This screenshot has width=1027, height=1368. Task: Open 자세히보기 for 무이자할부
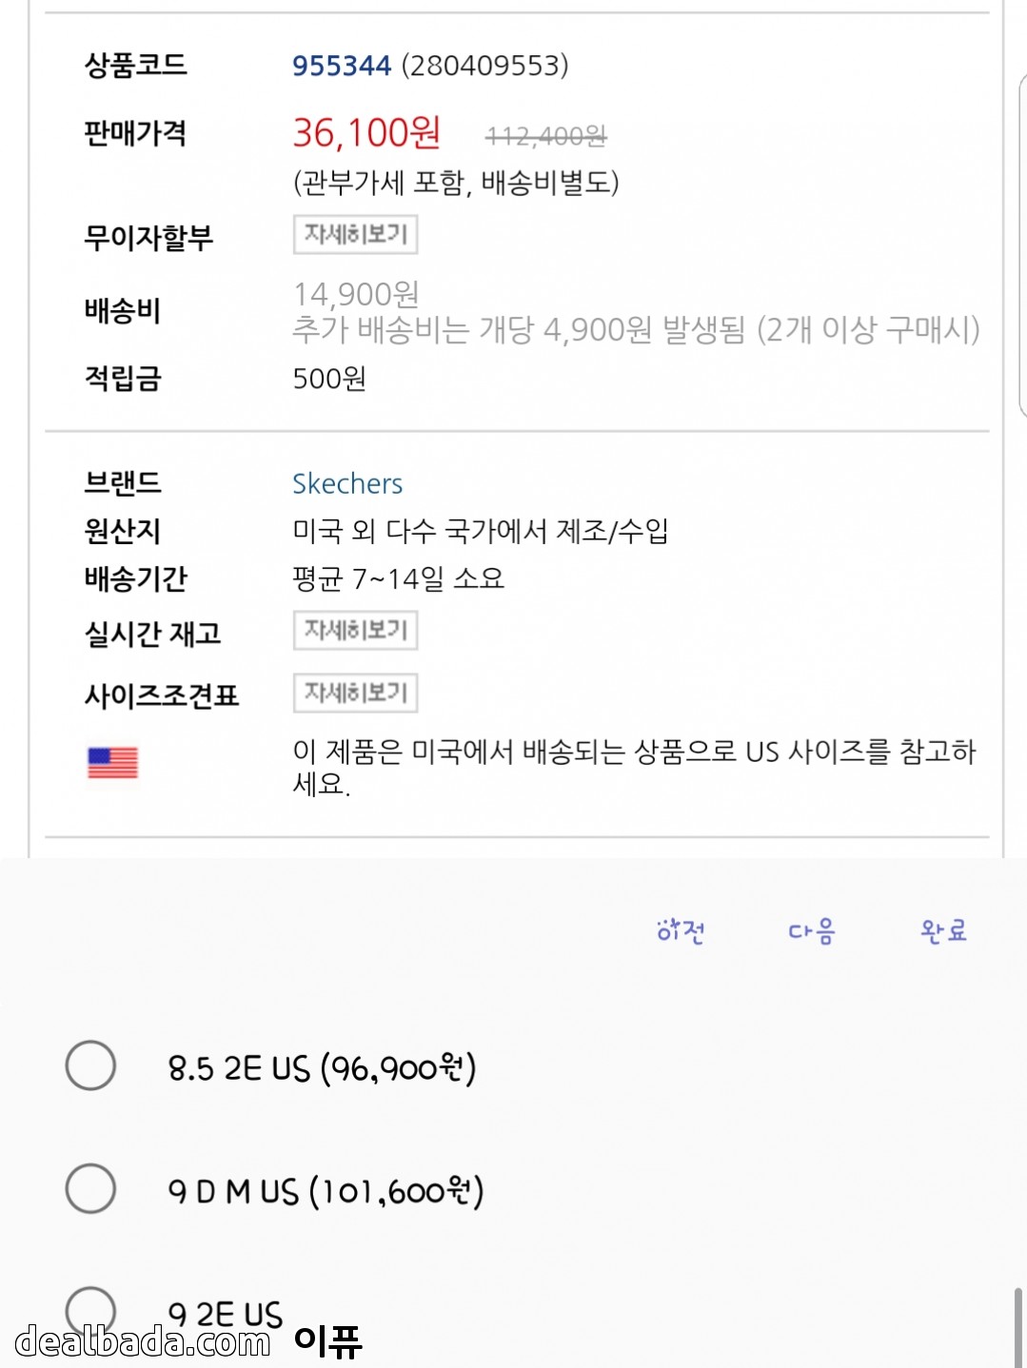(355, 234)
